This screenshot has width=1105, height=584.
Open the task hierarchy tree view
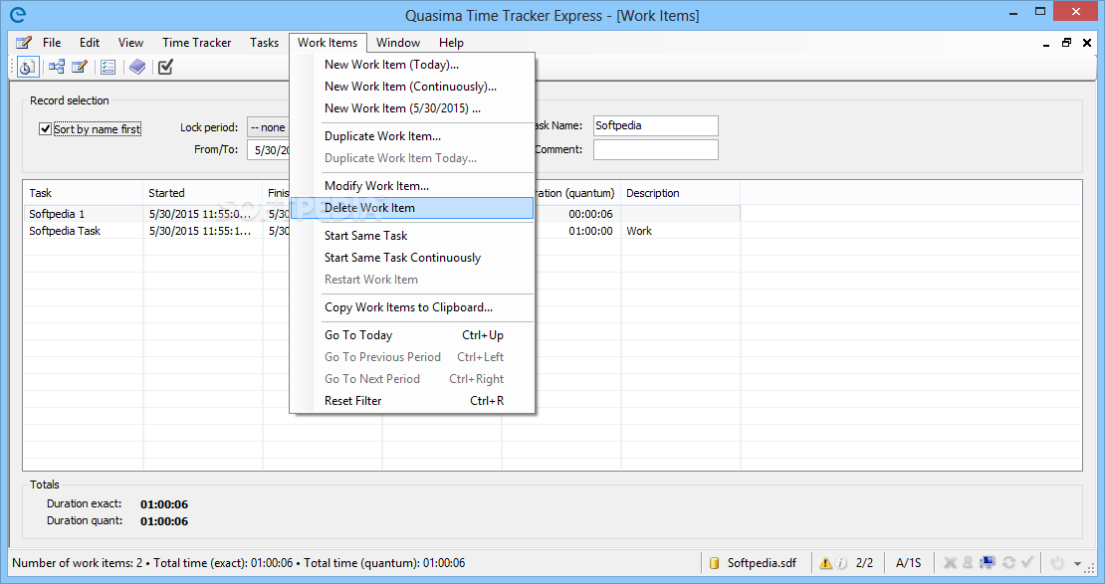57,67
